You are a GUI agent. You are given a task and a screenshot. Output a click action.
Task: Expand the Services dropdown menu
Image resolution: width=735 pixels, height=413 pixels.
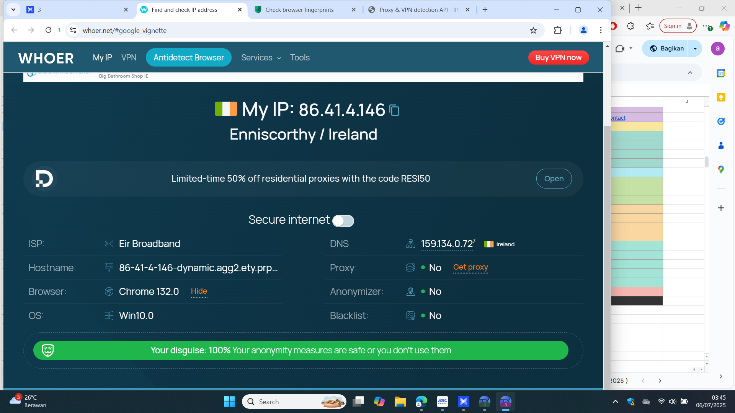point(261,58)
